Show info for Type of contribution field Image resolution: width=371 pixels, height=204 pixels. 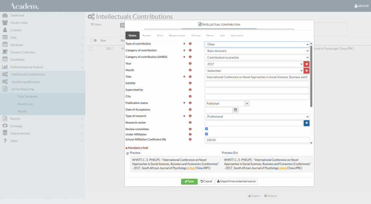click(x=190, y=44)
